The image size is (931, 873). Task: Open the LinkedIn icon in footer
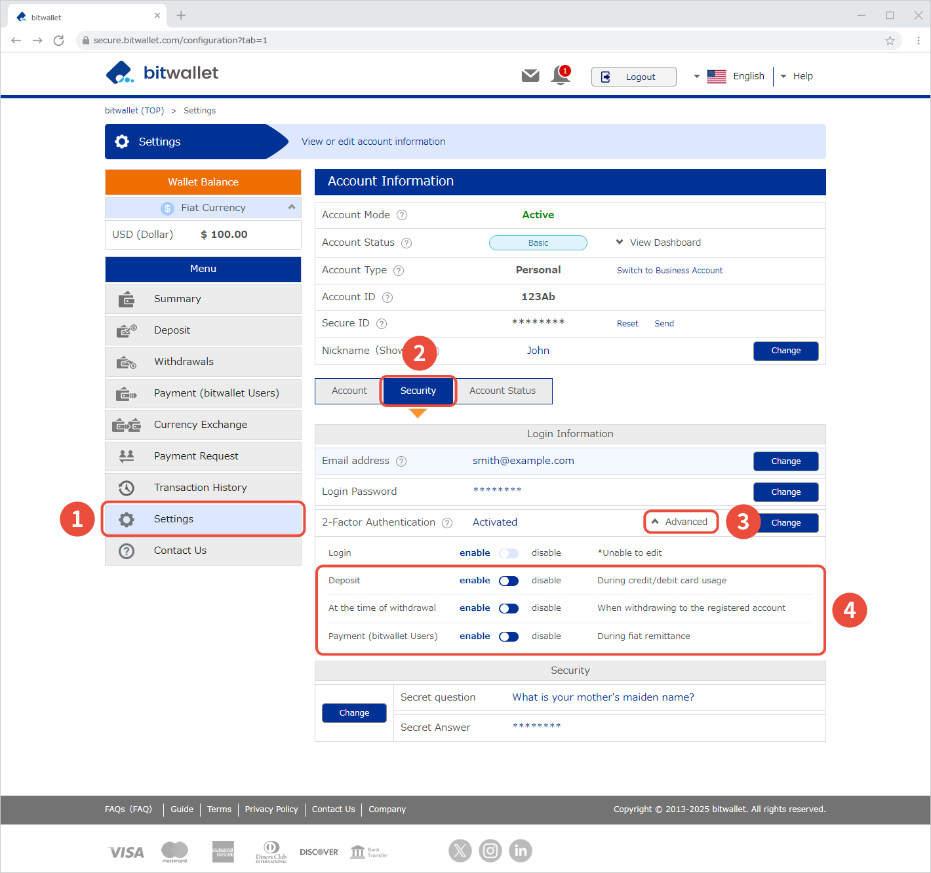(521, 851)
